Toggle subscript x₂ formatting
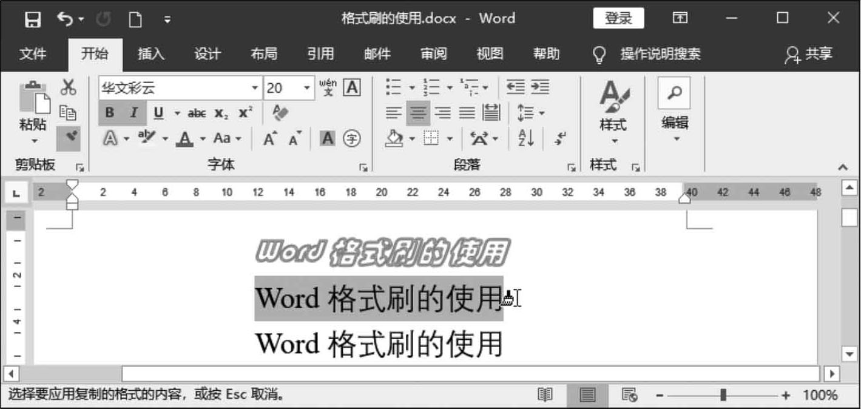The height and width of the screenshot is (409, 861). [x=222, y=113]
